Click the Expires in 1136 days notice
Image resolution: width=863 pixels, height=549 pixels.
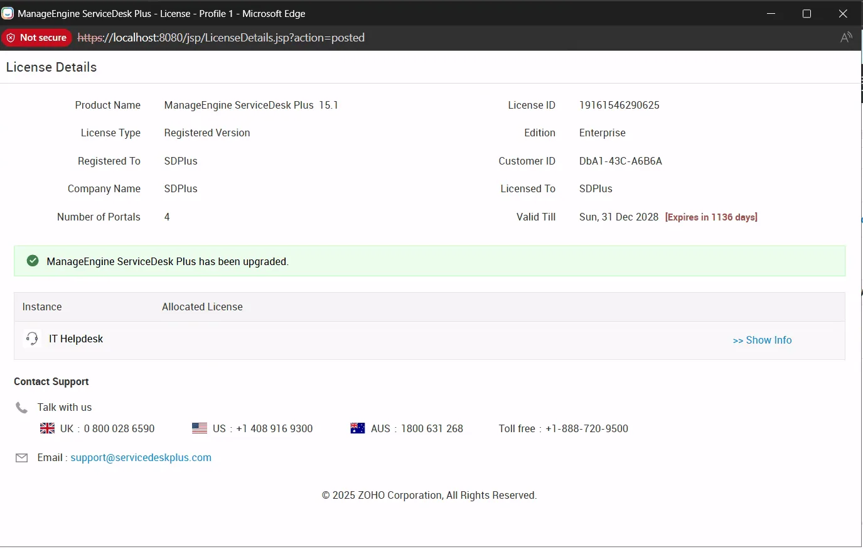coord(711,217)
